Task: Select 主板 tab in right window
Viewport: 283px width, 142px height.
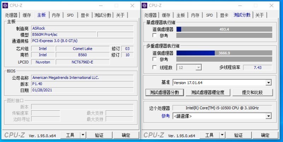Action: tap(181, 15)
